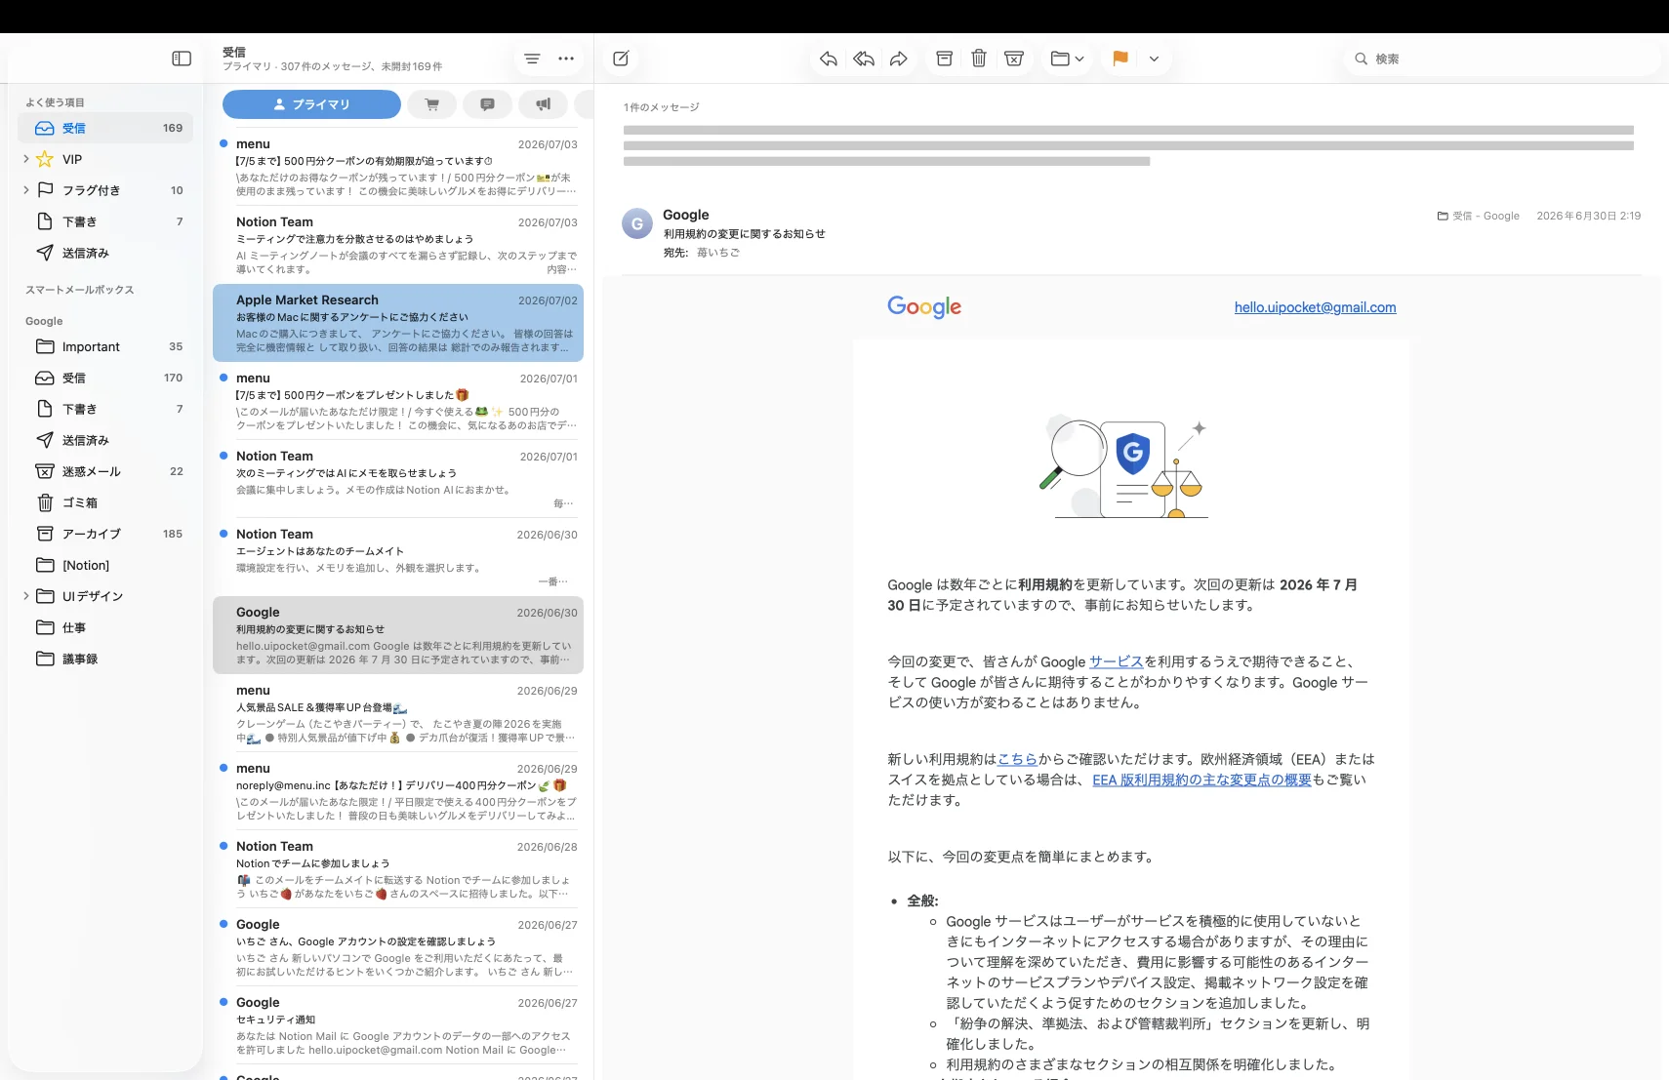
Task: Open the 仕事 folder
Action: pyautogui.click(x=105, y=627)
